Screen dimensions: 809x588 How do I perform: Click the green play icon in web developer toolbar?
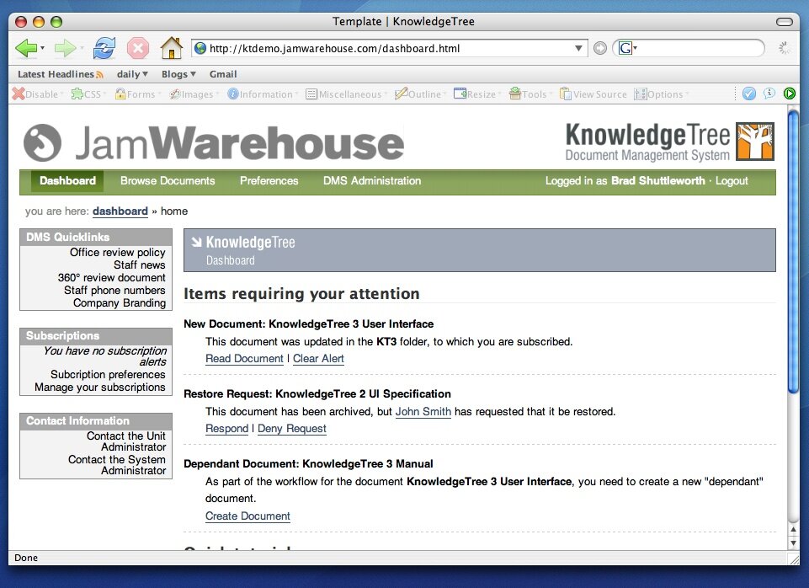[x=790, y=94]
